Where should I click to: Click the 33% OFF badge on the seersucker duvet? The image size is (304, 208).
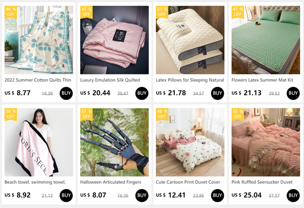[x=237, y=114]
